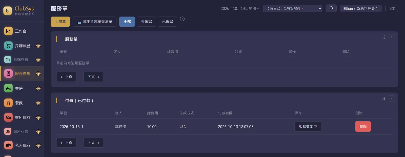405x157 pixels.
Task: Grab the drag handle of 付費（已付款）panel
Action: pyautogui.click(x=384, y=99)
